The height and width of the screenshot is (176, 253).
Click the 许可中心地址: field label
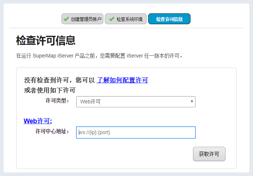52,132
